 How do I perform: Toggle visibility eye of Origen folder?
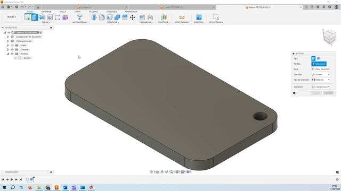[12, 45]
